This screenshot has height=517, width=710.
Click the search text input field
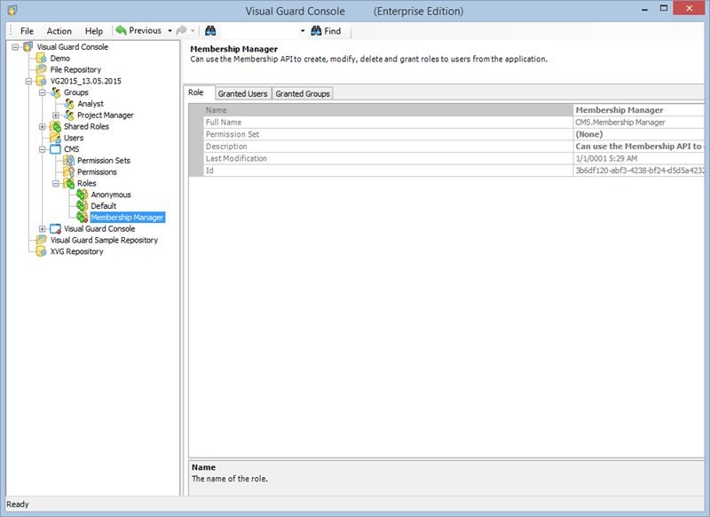257,31
